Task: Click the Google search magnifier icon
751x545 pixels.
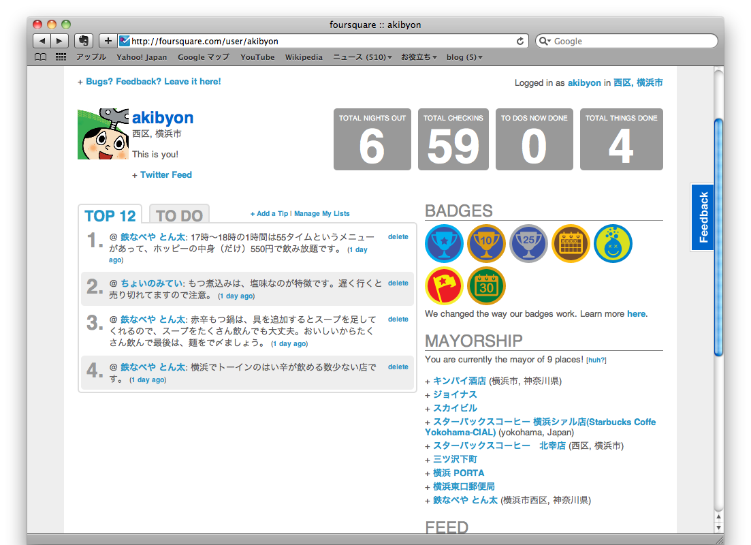Action: click(x=545, y=42)
